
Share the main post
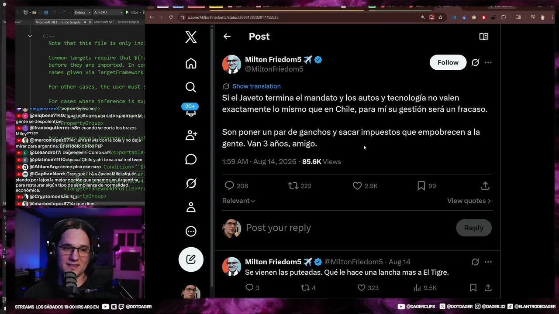(485, 186)
